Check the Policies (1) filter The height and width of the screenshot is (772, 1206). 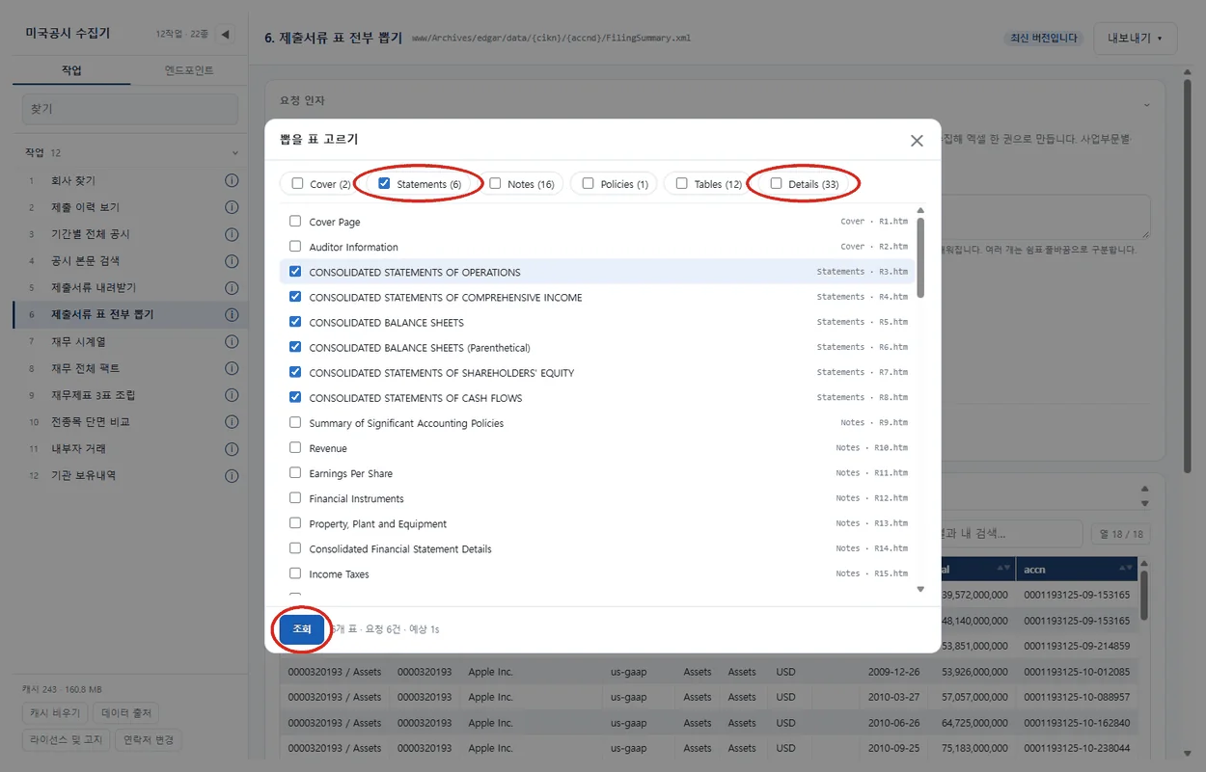588,184
